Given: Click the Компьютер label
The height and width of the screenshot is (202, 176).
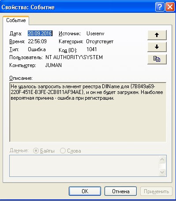Looking at the screenshot, I should (22, 65).
